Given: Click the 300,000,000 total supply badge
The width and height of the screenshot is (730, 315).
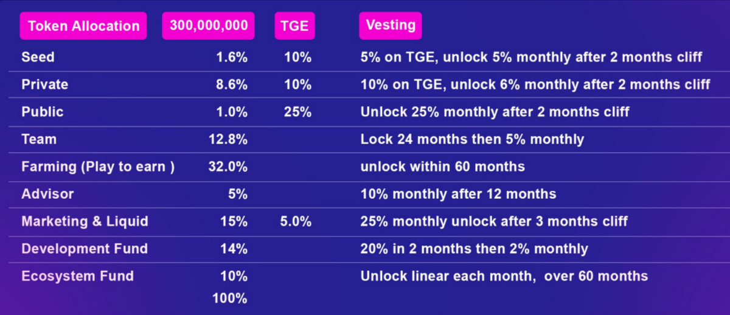Looking at the screenshot, I should (208, 26).
